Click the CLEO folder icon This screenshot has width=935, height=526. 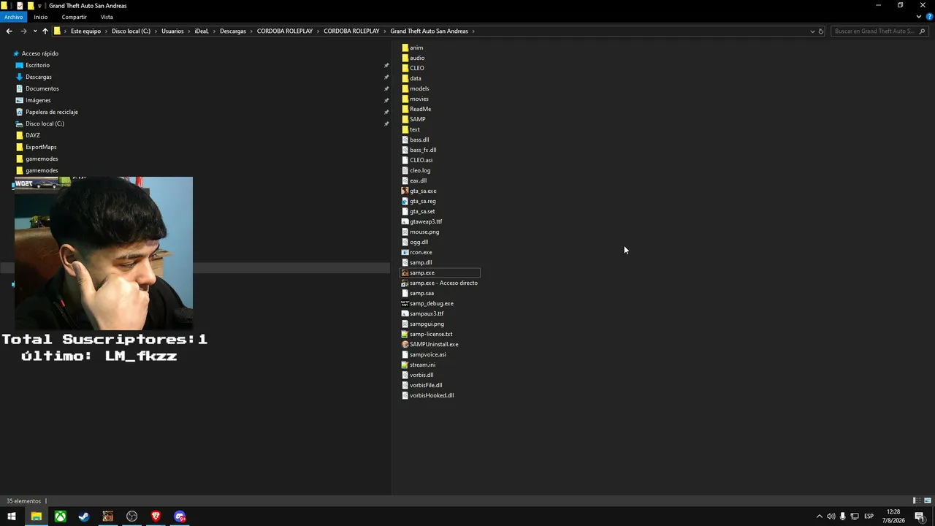pyautogui.click(x=405, y=68)
